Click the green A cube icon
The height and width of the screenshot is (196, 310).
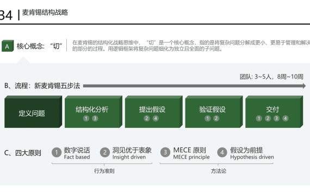(8, 46)
